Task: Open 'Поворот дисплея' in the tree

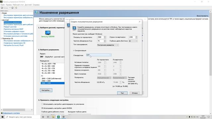Action: [x=10, y=27]
